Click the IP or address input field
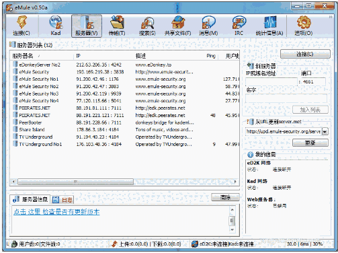 271,82
